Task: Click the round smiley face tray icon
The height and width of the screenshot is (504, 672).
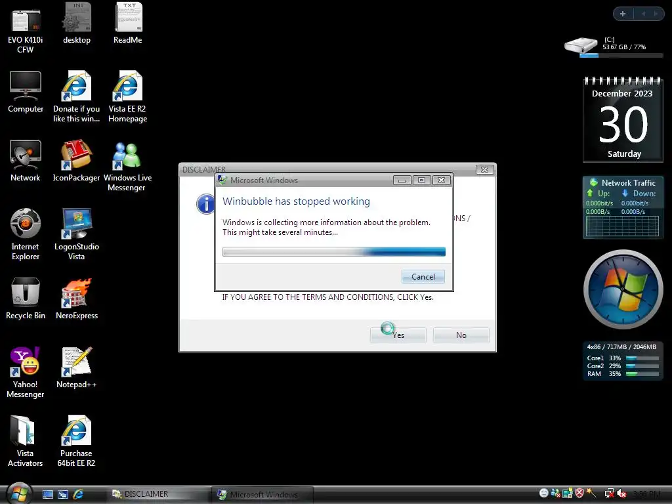Action: (x=544, y=493)
